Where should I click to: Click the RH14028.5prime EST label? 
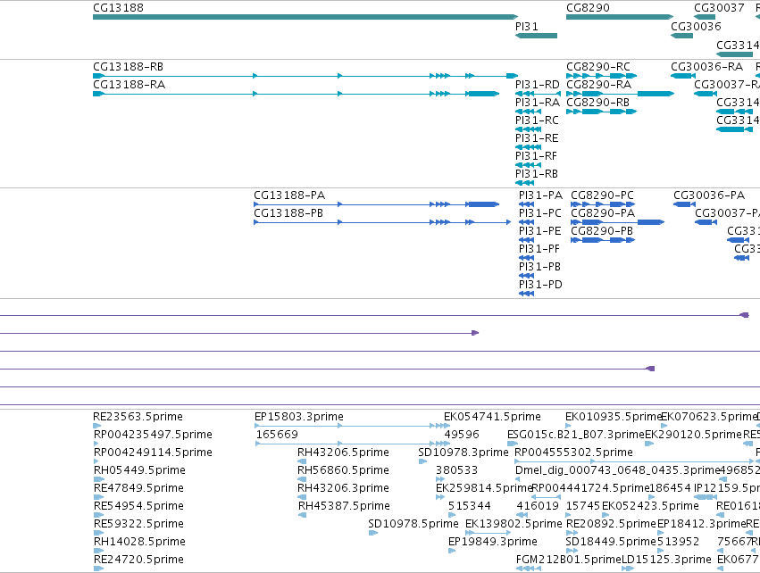[x=139, y=542]
